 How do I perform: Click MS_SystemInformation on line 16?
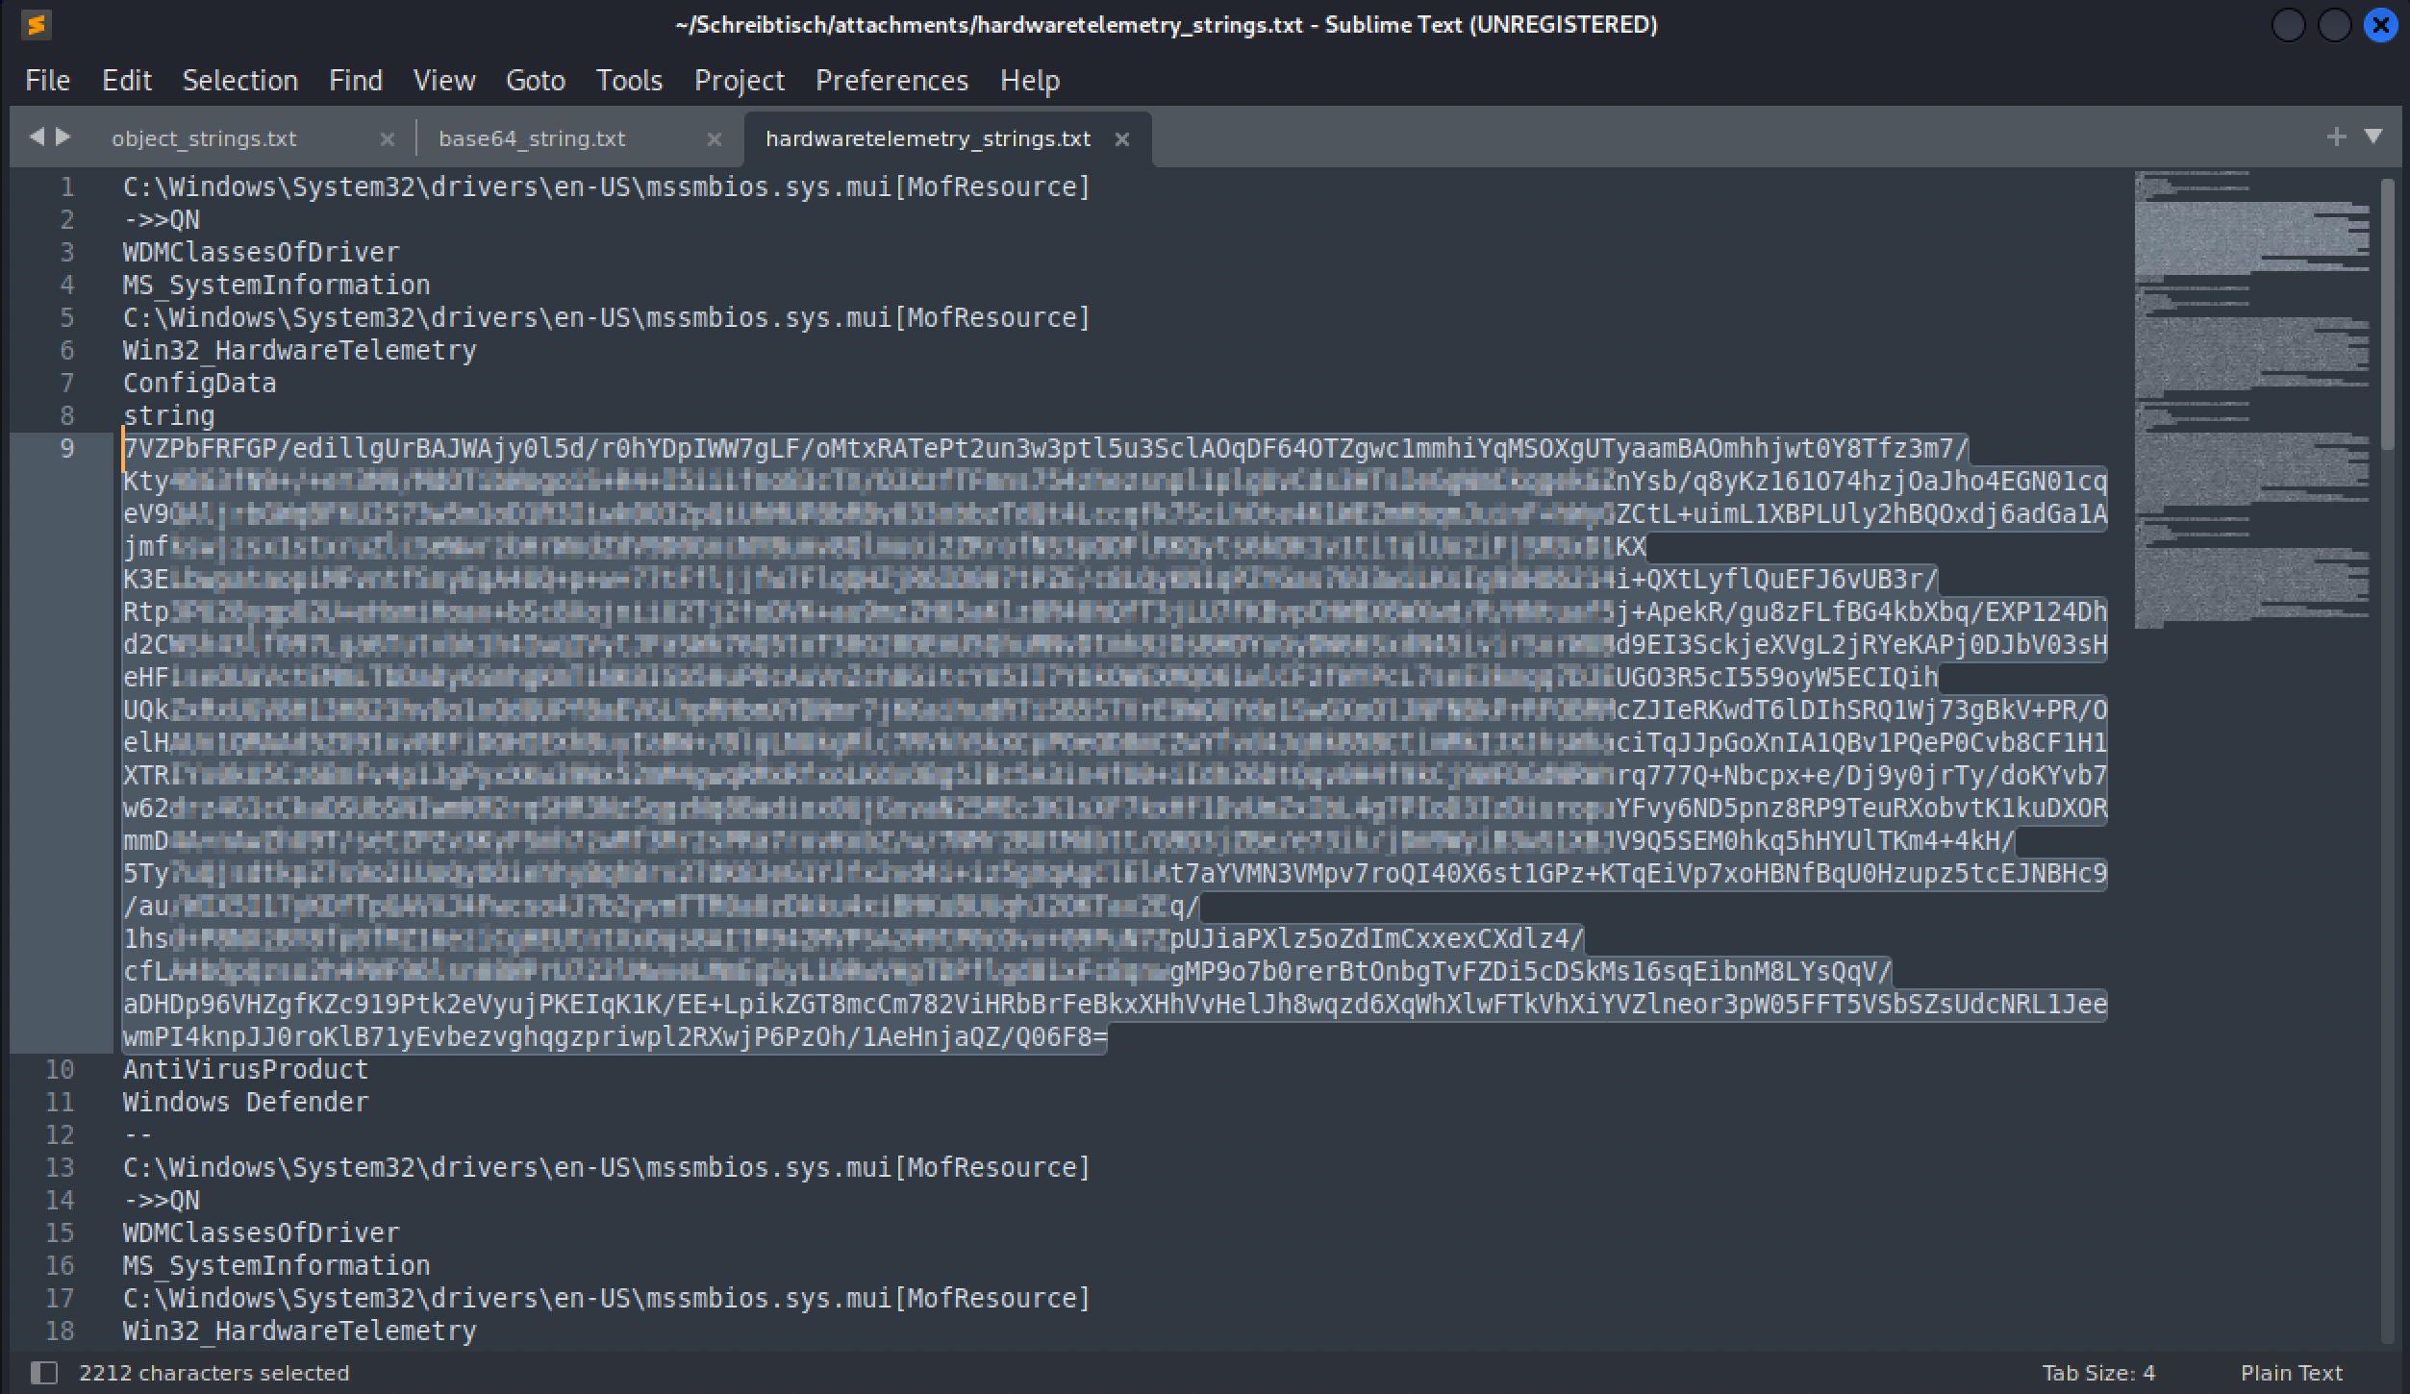tap(277, 1266)
